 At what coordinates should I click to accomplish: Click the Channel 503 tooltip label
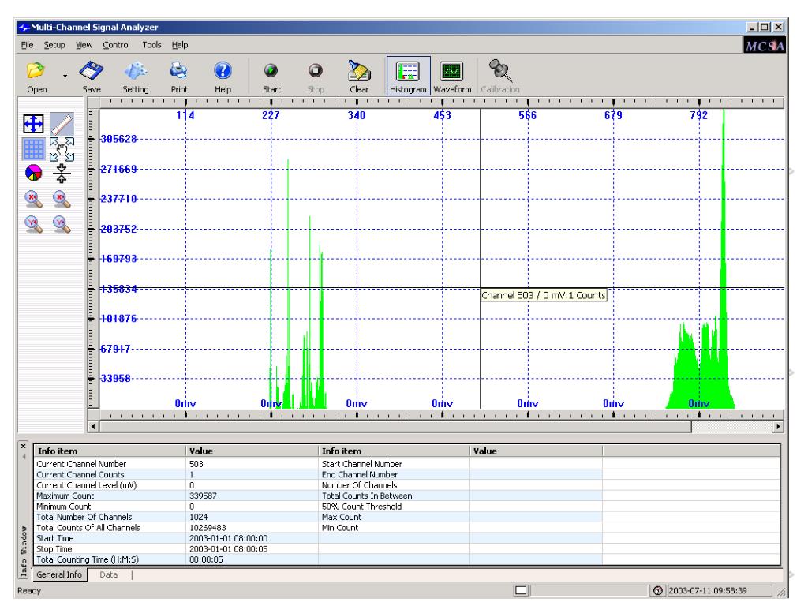point(543,295)
